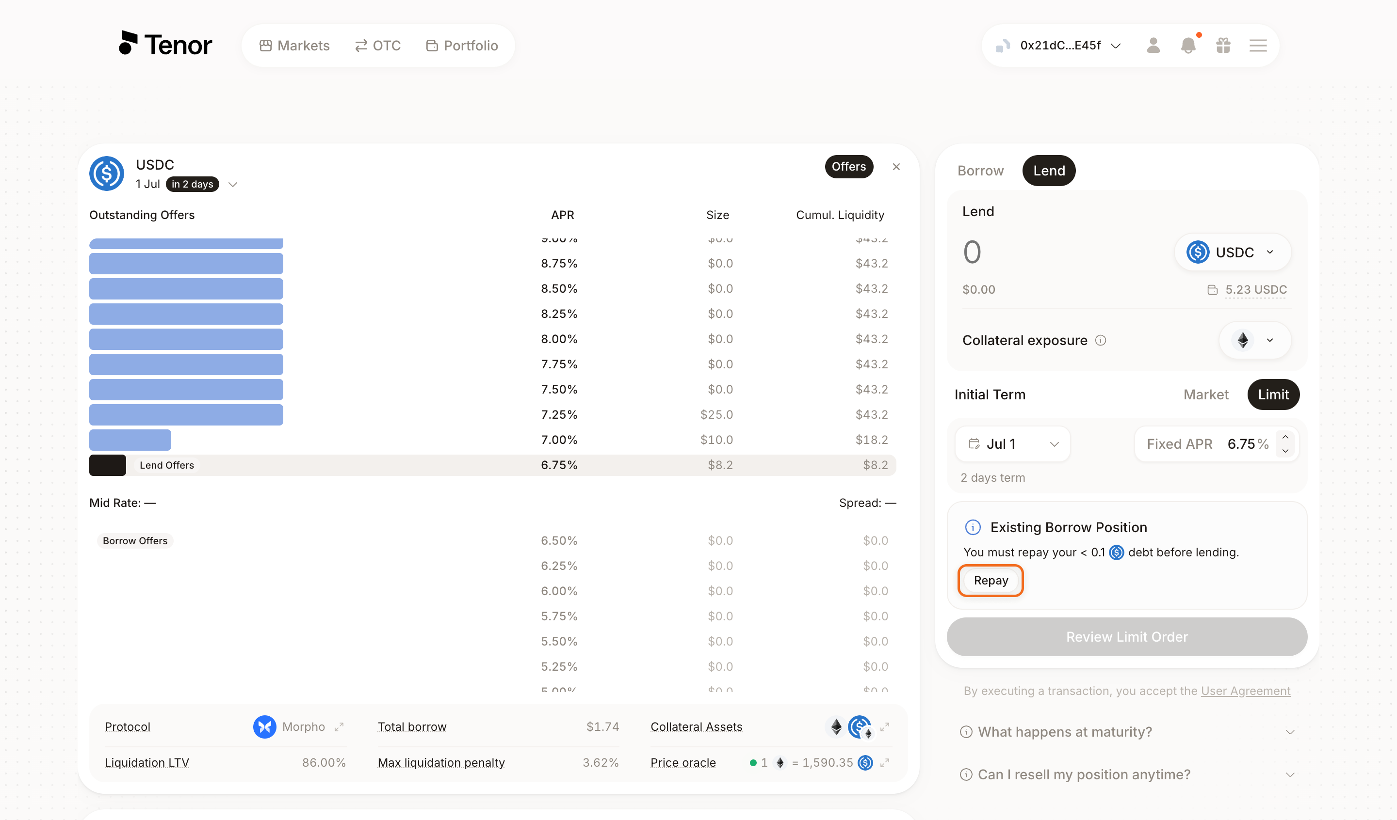Click Existing Borrow Position info icon
Image resolution: width=1397 pixels, height=820 pixels.
[973, 527]
